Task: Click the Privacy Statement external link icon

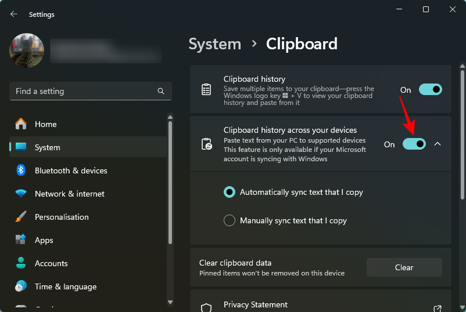Action: 438,309
